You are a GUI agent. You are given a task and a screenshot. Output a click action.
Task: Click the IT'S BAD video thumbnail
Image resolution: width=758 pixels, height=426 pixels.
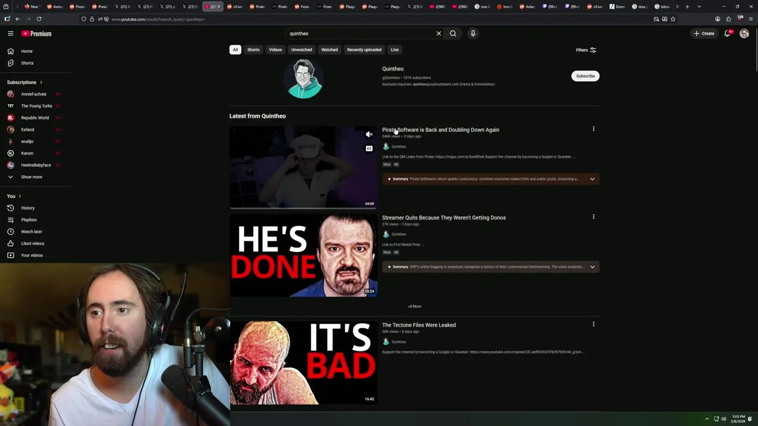303,363
